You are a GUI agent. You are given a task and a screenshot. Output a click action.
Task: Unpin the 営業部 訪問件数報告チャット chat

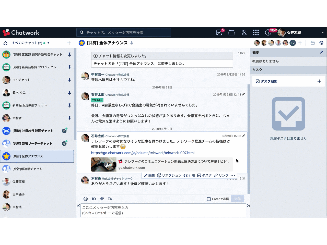point(69,54)
